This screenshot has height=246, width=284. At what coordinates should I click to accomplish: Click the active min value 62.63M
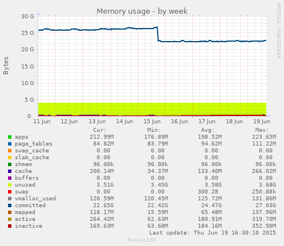point(158,219)
